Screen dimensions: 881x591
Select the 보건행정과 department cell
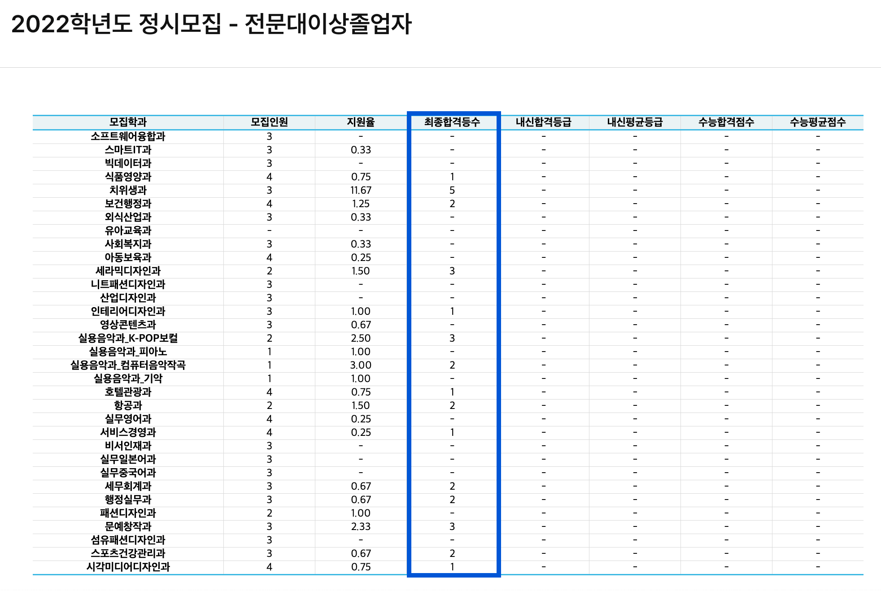[128, 204]
